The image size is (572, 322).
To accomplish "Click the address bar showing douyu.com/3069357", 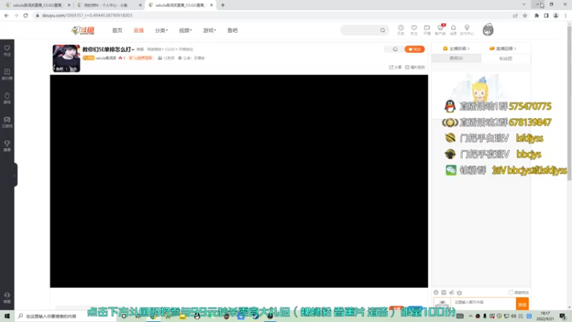I will [272, 15].
